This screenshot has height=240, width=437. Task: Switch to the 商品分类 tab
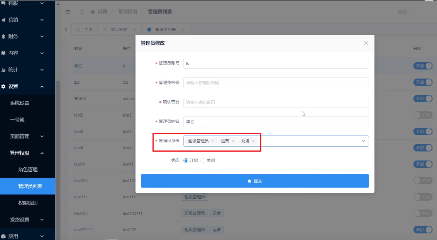click(x=120, y=29)
